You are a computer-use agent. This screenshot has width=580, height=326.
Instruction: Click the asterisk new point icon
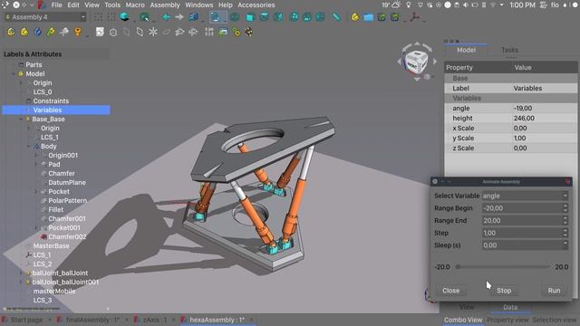[153, 33]
